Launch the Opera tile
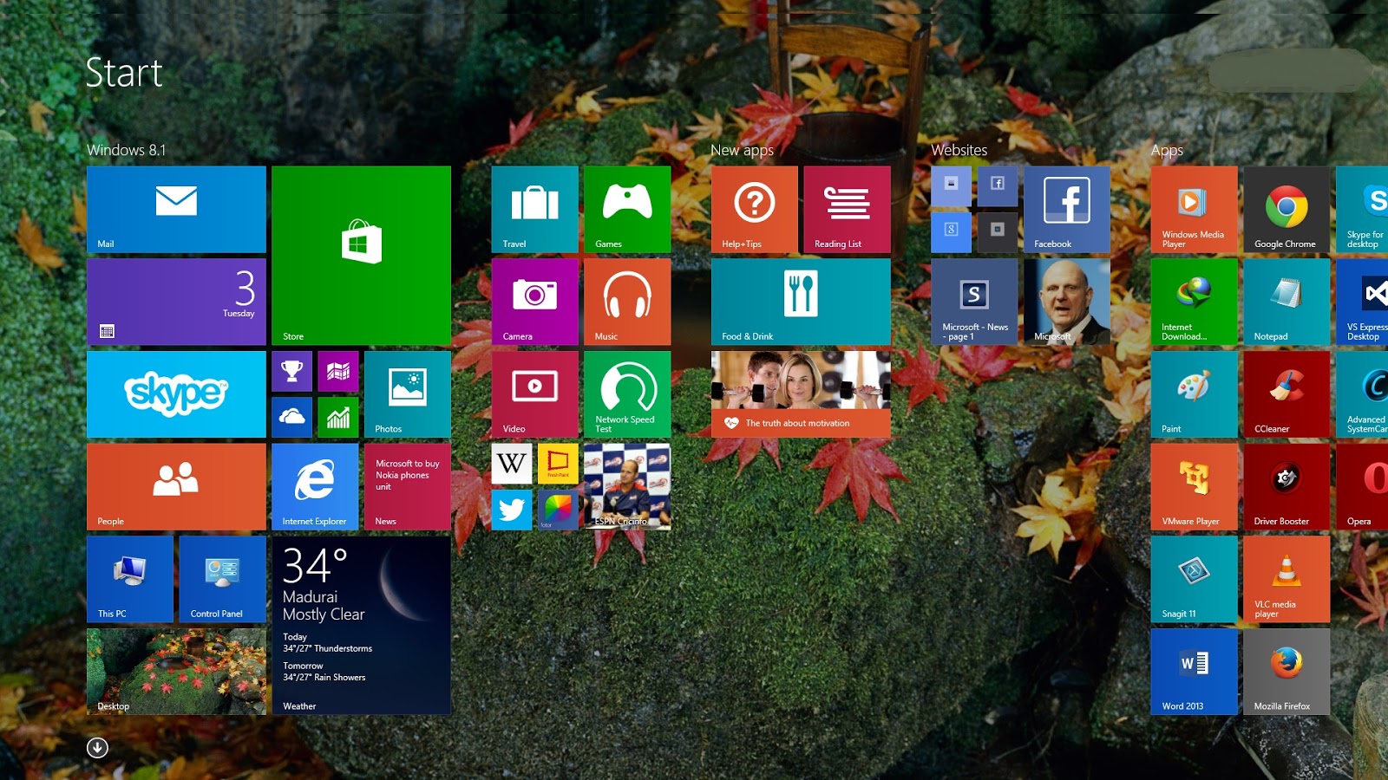The width and height of the screenshot is (1388, 780). click(1362, 487)
